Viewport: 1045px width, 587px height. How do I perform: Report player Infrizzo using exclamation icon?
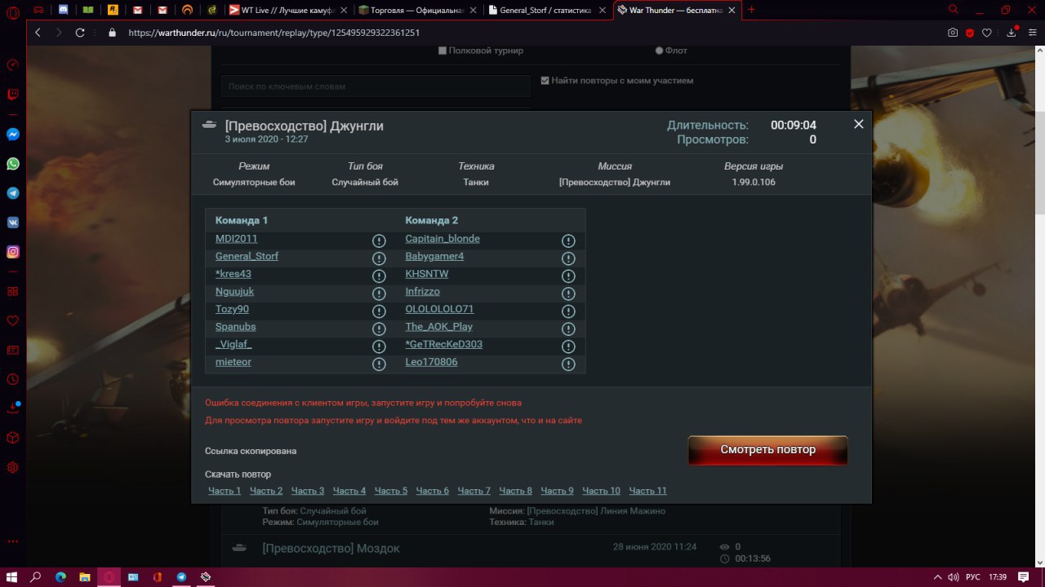click(568, 293)
